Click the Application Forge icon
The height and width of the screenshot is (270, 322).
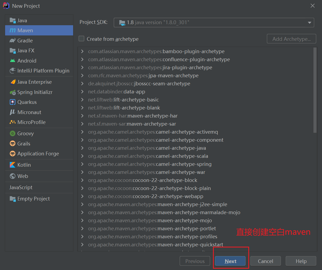coord(13,154)
